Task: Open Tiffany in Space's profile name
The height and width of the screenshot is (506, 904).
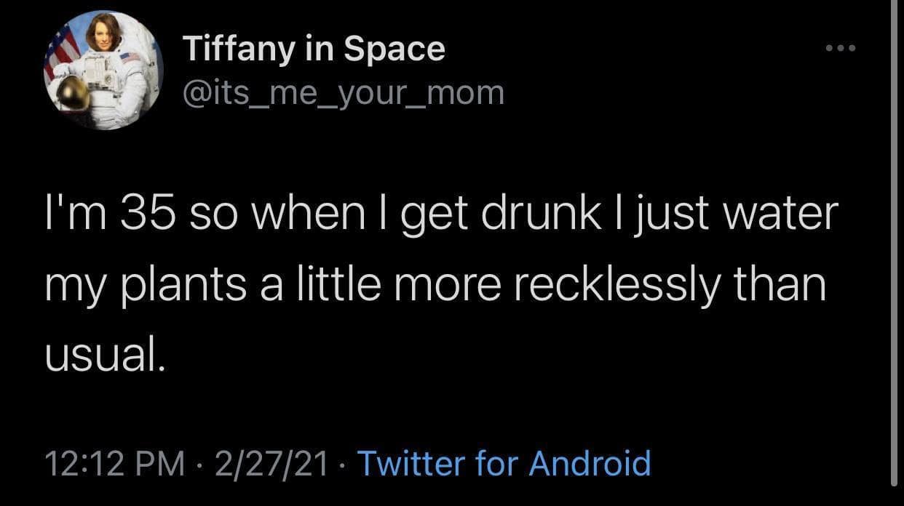Action: [313, 49]
